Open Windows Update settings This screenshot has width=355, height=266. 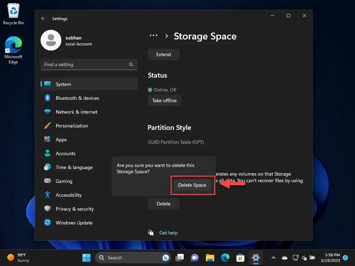(x=89, y=223)
